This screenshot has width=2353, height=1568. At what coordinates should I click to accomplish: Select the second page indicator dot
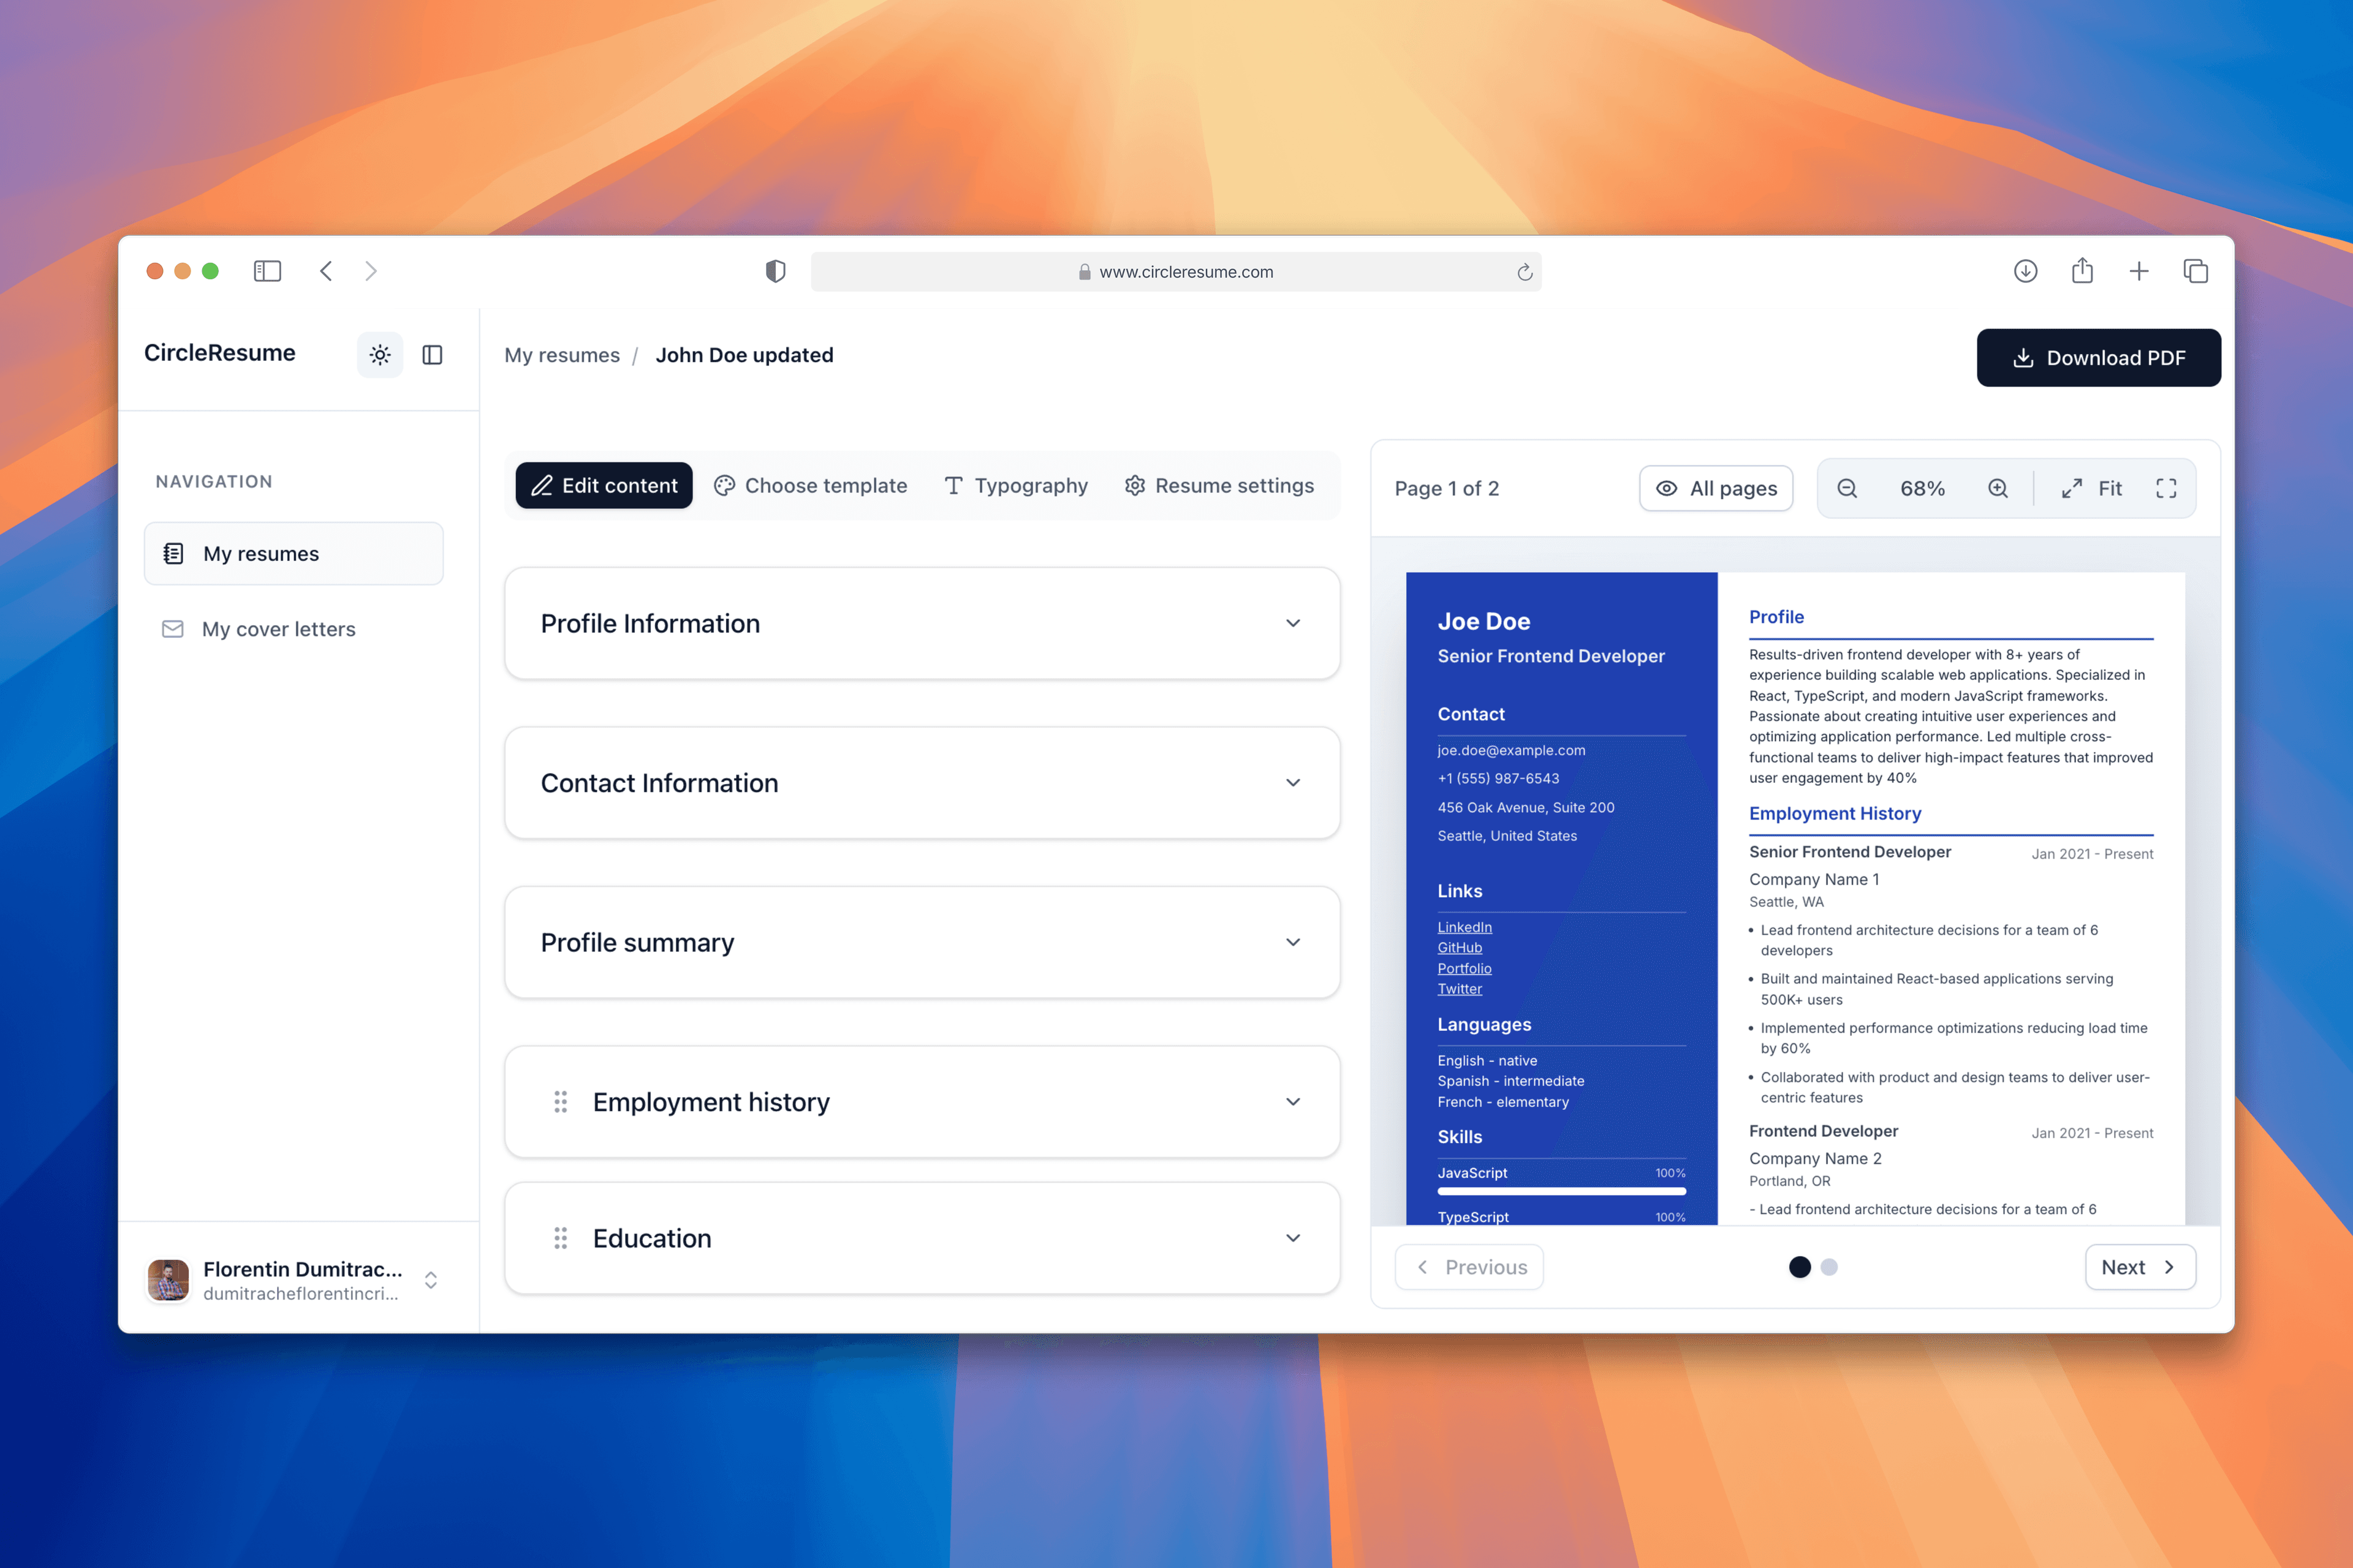(x=1830, y=1267)
